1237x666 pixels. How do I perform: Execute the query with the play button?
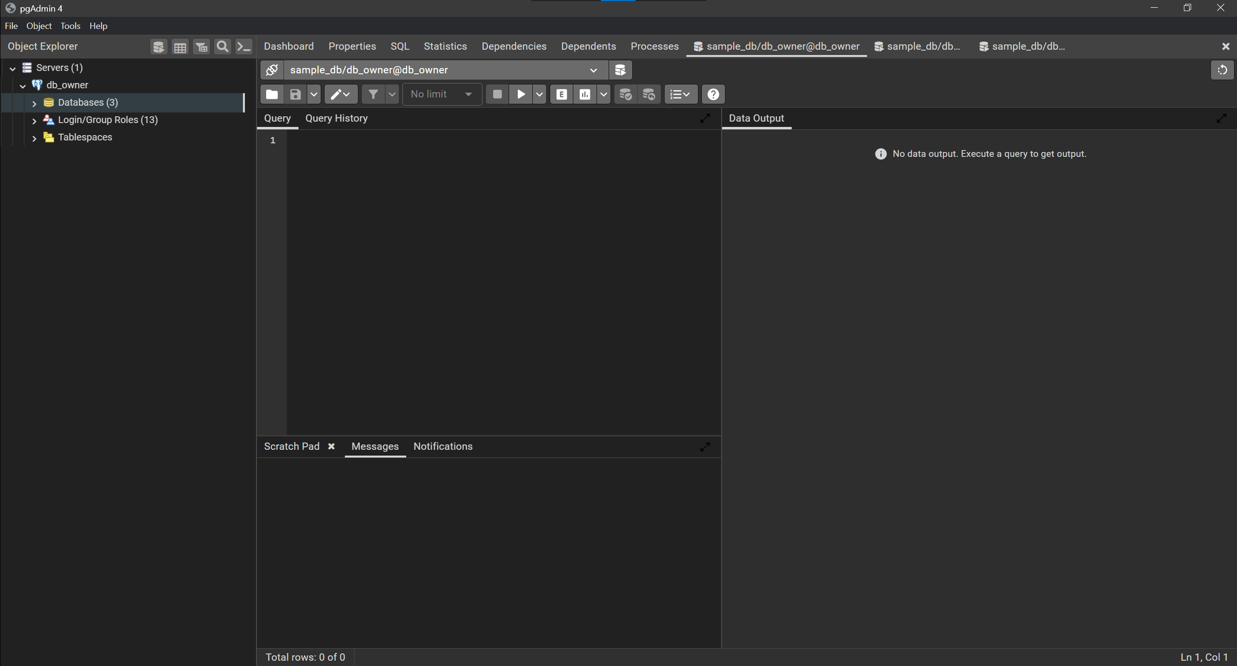(521, 94)
